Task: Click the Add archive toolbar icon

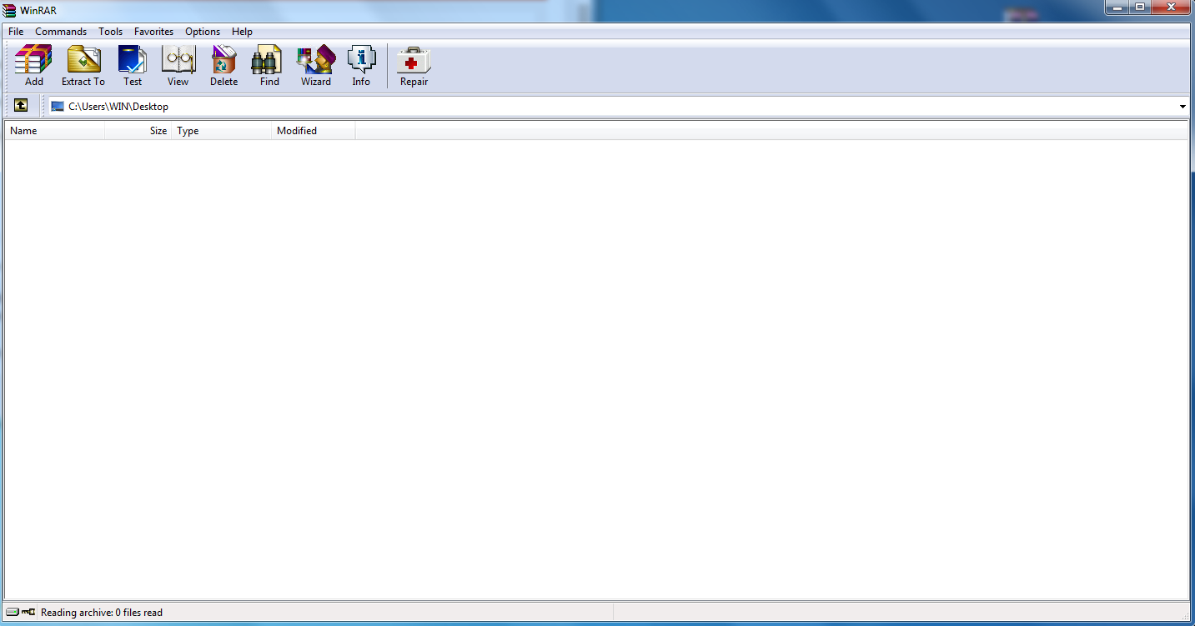Action: [33, 66]
